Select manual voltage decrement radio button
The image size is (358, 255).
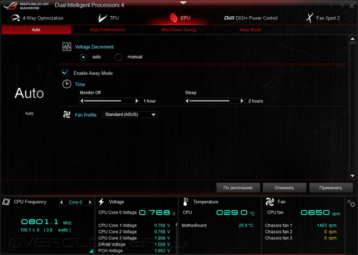(118, 57)
